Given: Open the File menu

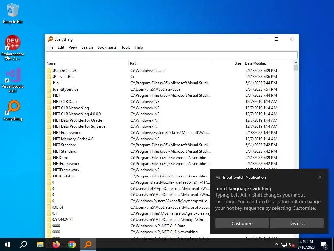Looking at the screenshot, I should (x=50, y=47).
